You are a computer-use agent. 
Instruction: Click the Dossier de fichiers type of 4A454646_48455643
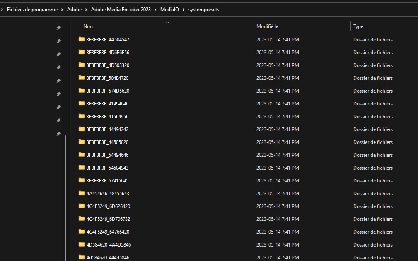[373, 194]
